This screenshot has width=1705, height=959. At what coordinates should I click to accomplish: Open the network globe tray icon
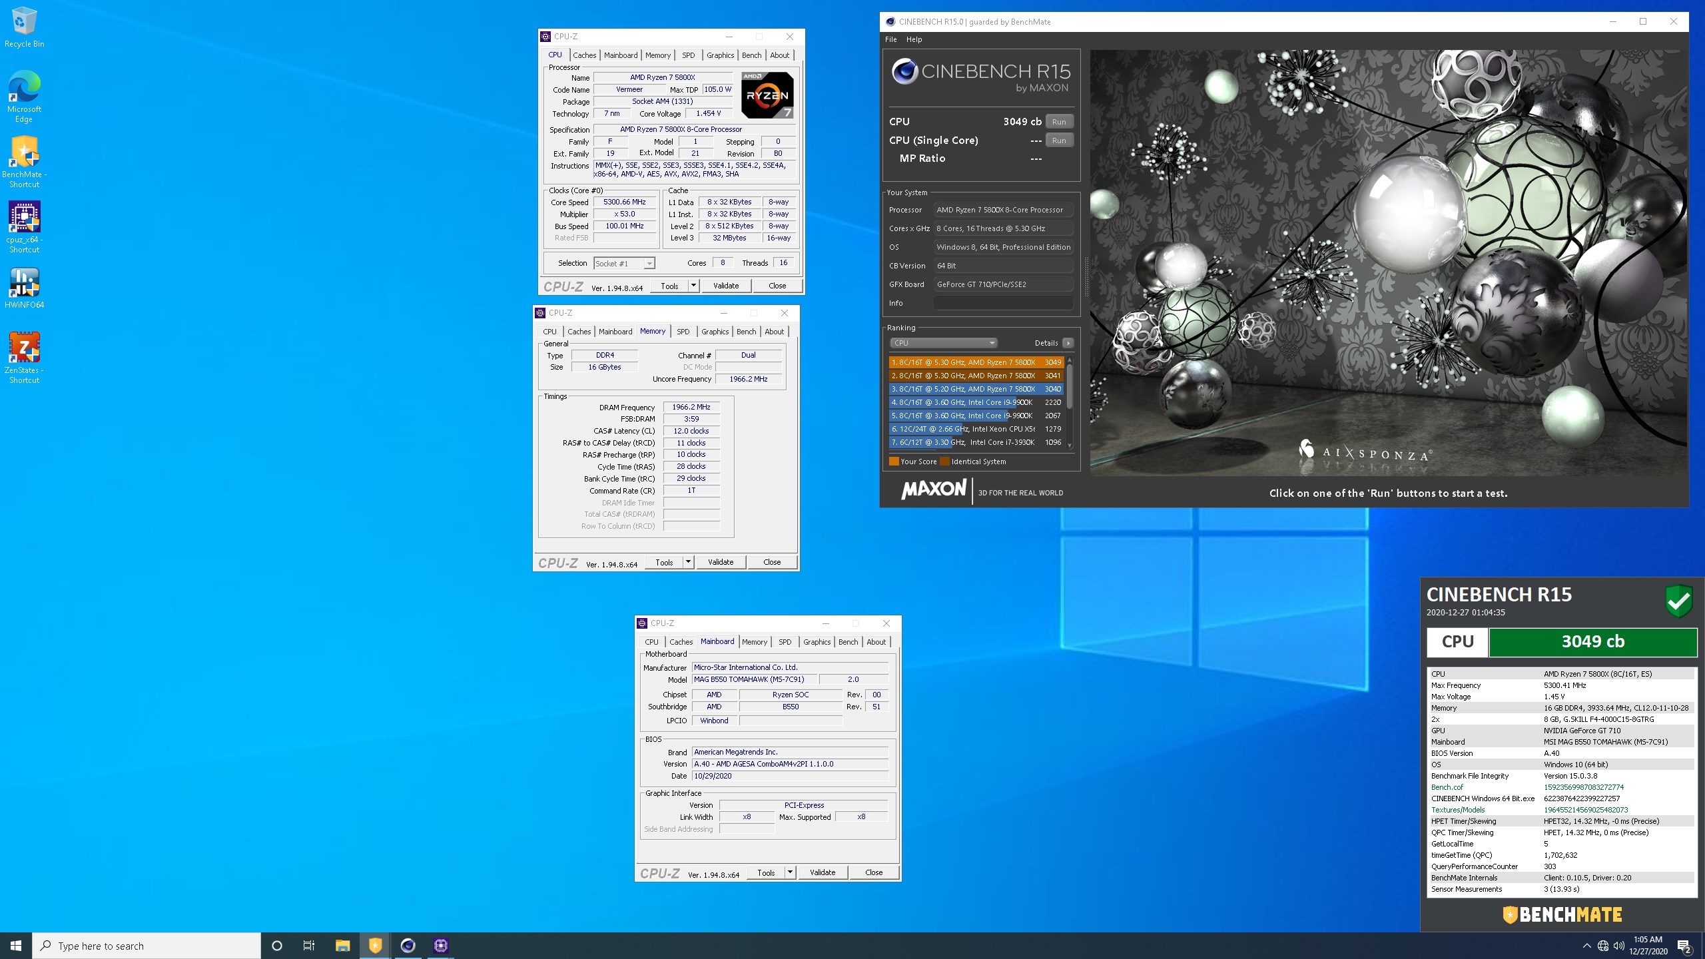coord(1603,946)
